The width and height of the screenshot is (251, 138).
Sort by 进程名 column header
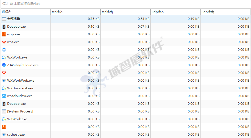[x=7, y=12]
